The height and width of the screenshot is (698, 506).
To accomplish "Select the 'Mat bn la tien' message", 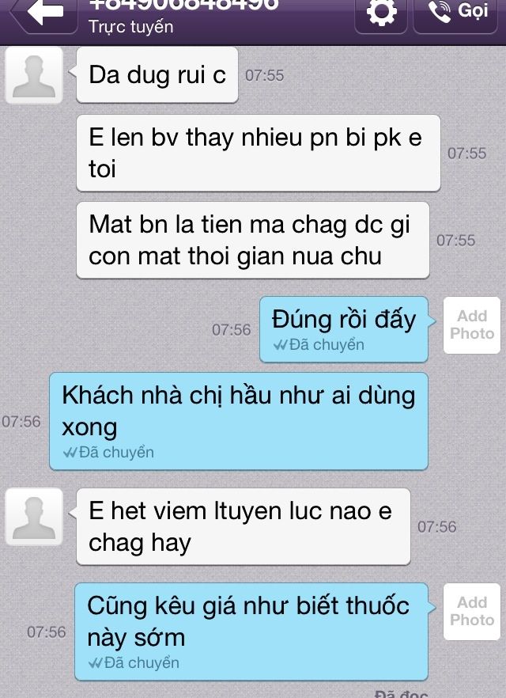I will [x=252, y=241].
